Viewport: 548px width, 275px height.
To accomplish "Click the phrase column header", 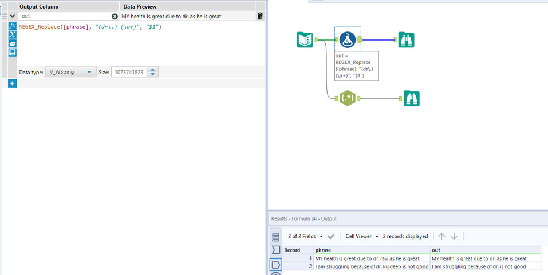I will 372,250.
